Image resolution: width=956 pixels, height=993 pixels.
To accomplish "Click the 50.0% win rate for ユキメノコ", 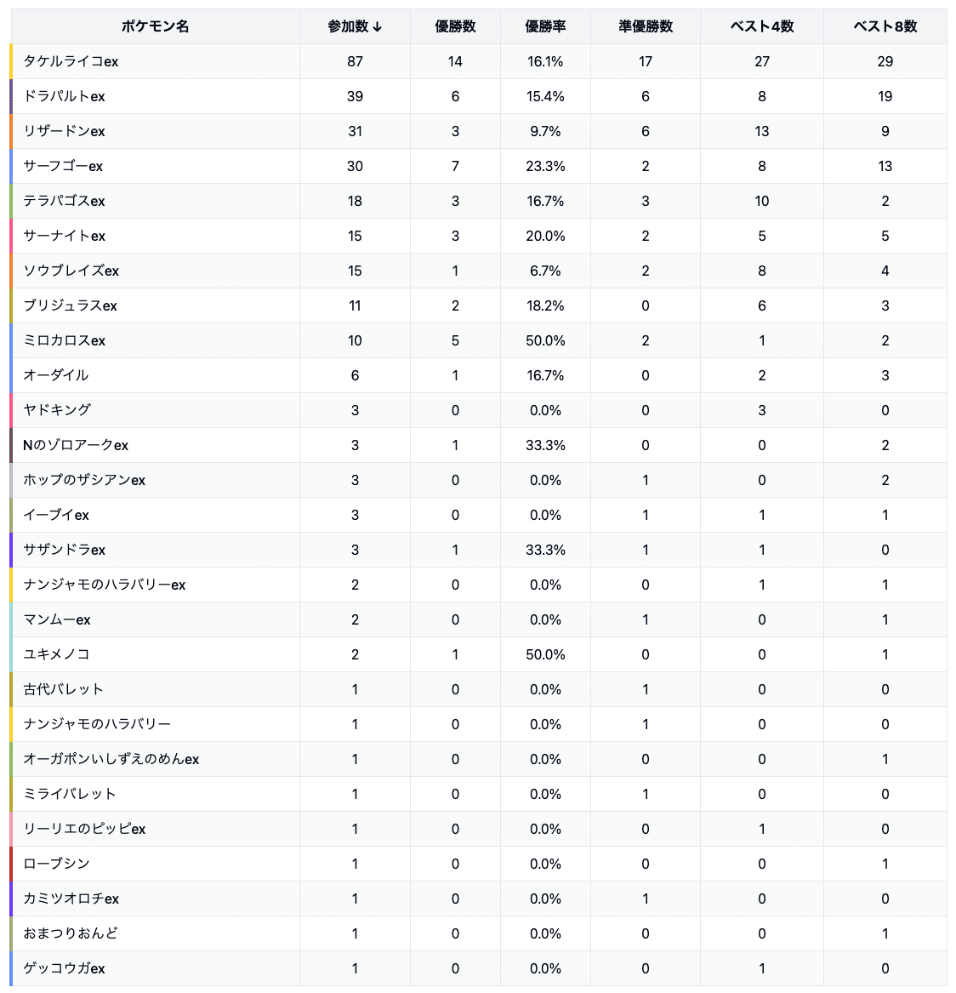I will (545, 654).
